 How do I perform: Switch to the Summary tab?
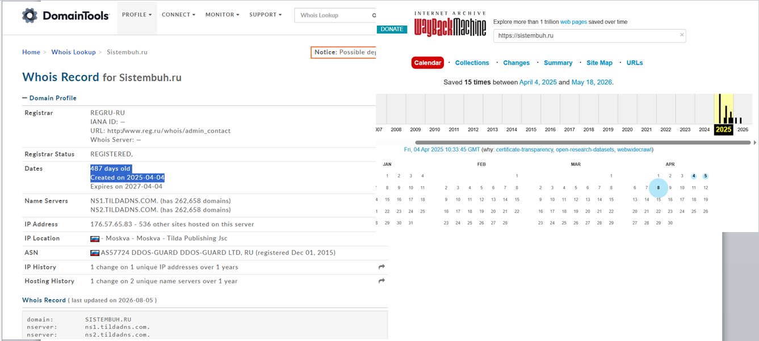(x=558, y=63)
